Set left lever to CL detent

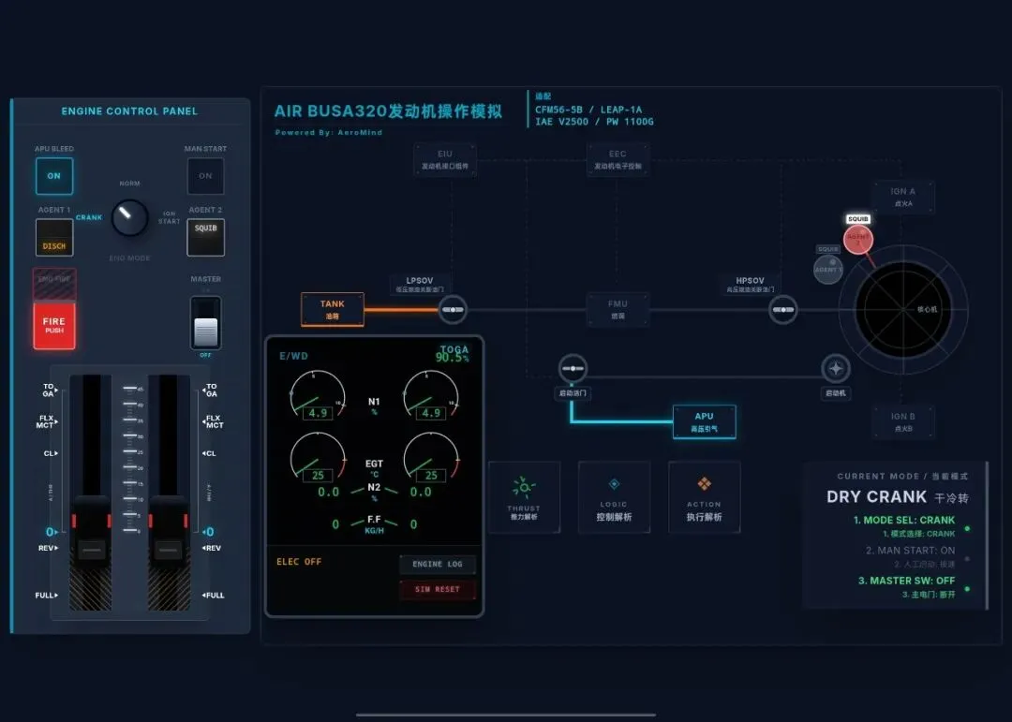click(x=51, y=453)
